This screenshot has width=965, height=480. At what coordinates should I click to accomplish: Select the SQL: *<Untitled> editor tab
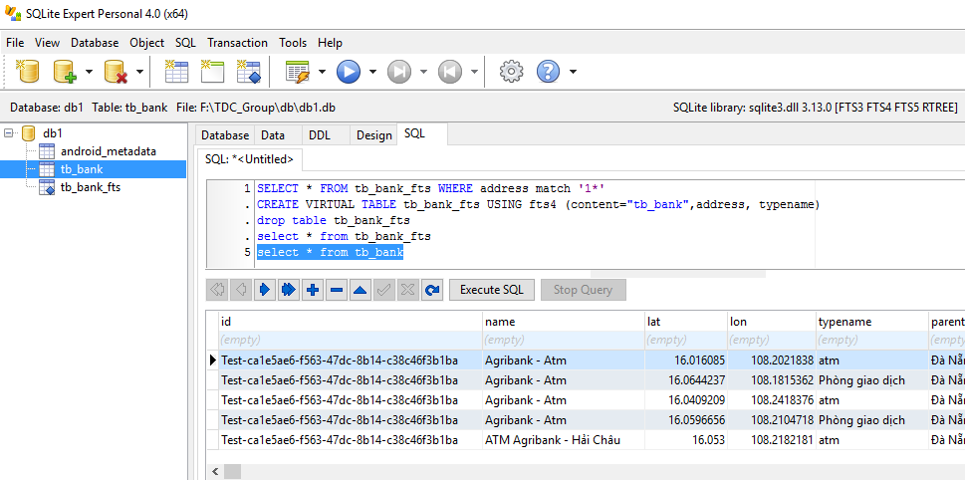tap(250, 159)
